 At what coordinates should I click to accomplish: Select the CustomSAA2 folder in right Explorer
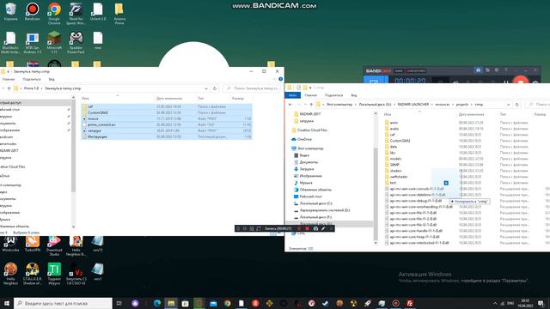click(400, 141)
